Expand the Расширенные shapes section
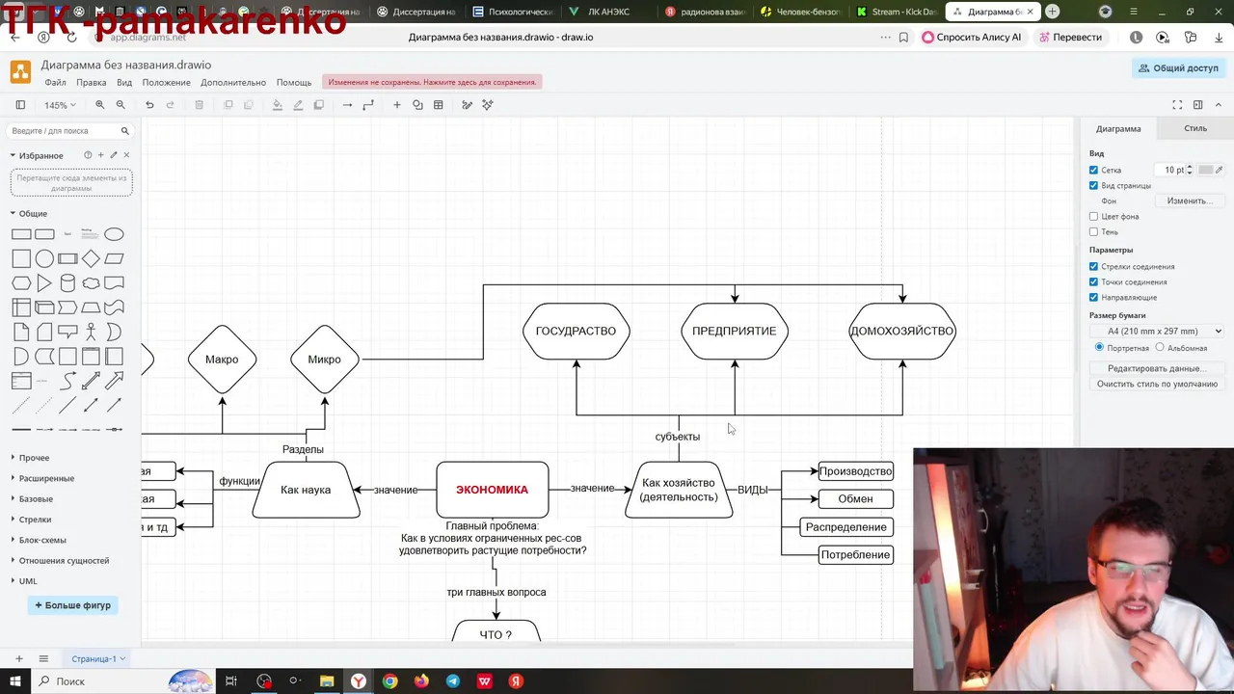This screenshot has height=694, width=1234. 46,478
